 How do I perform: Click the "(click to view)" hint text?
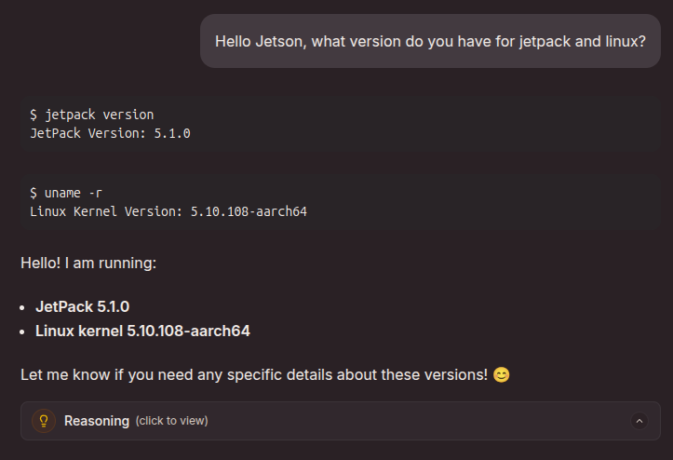click(171, 421)
